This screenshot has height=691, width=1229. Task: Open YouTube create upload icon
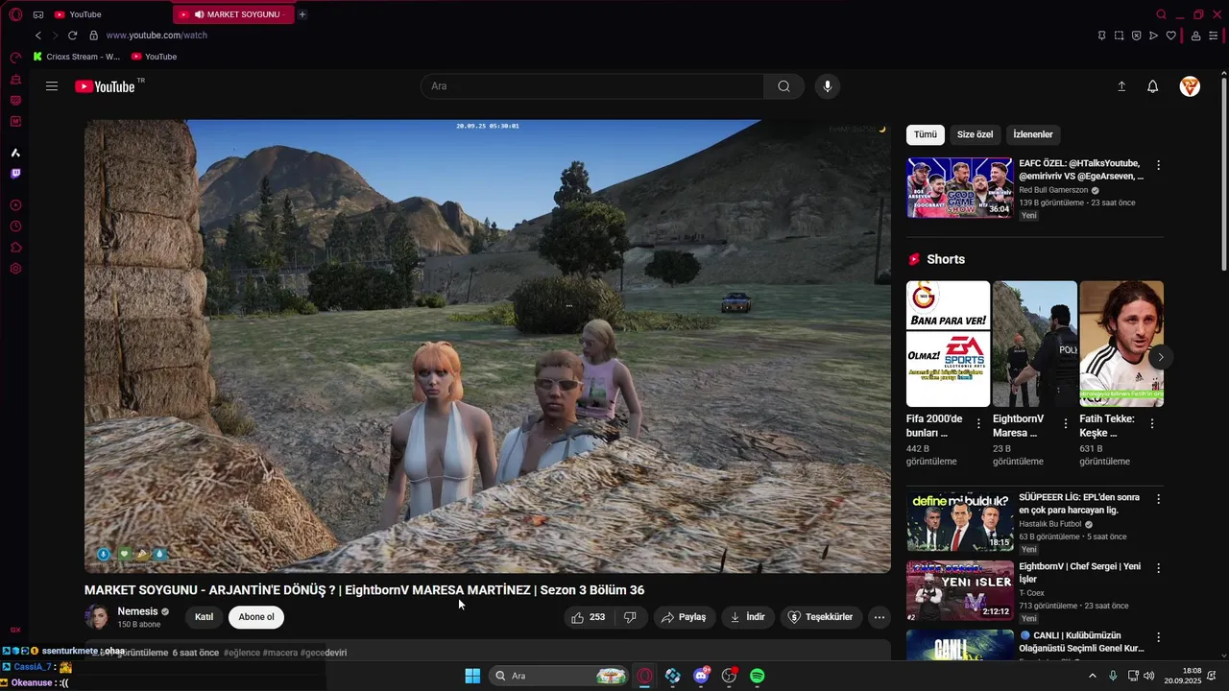[x=1121, y=86]
